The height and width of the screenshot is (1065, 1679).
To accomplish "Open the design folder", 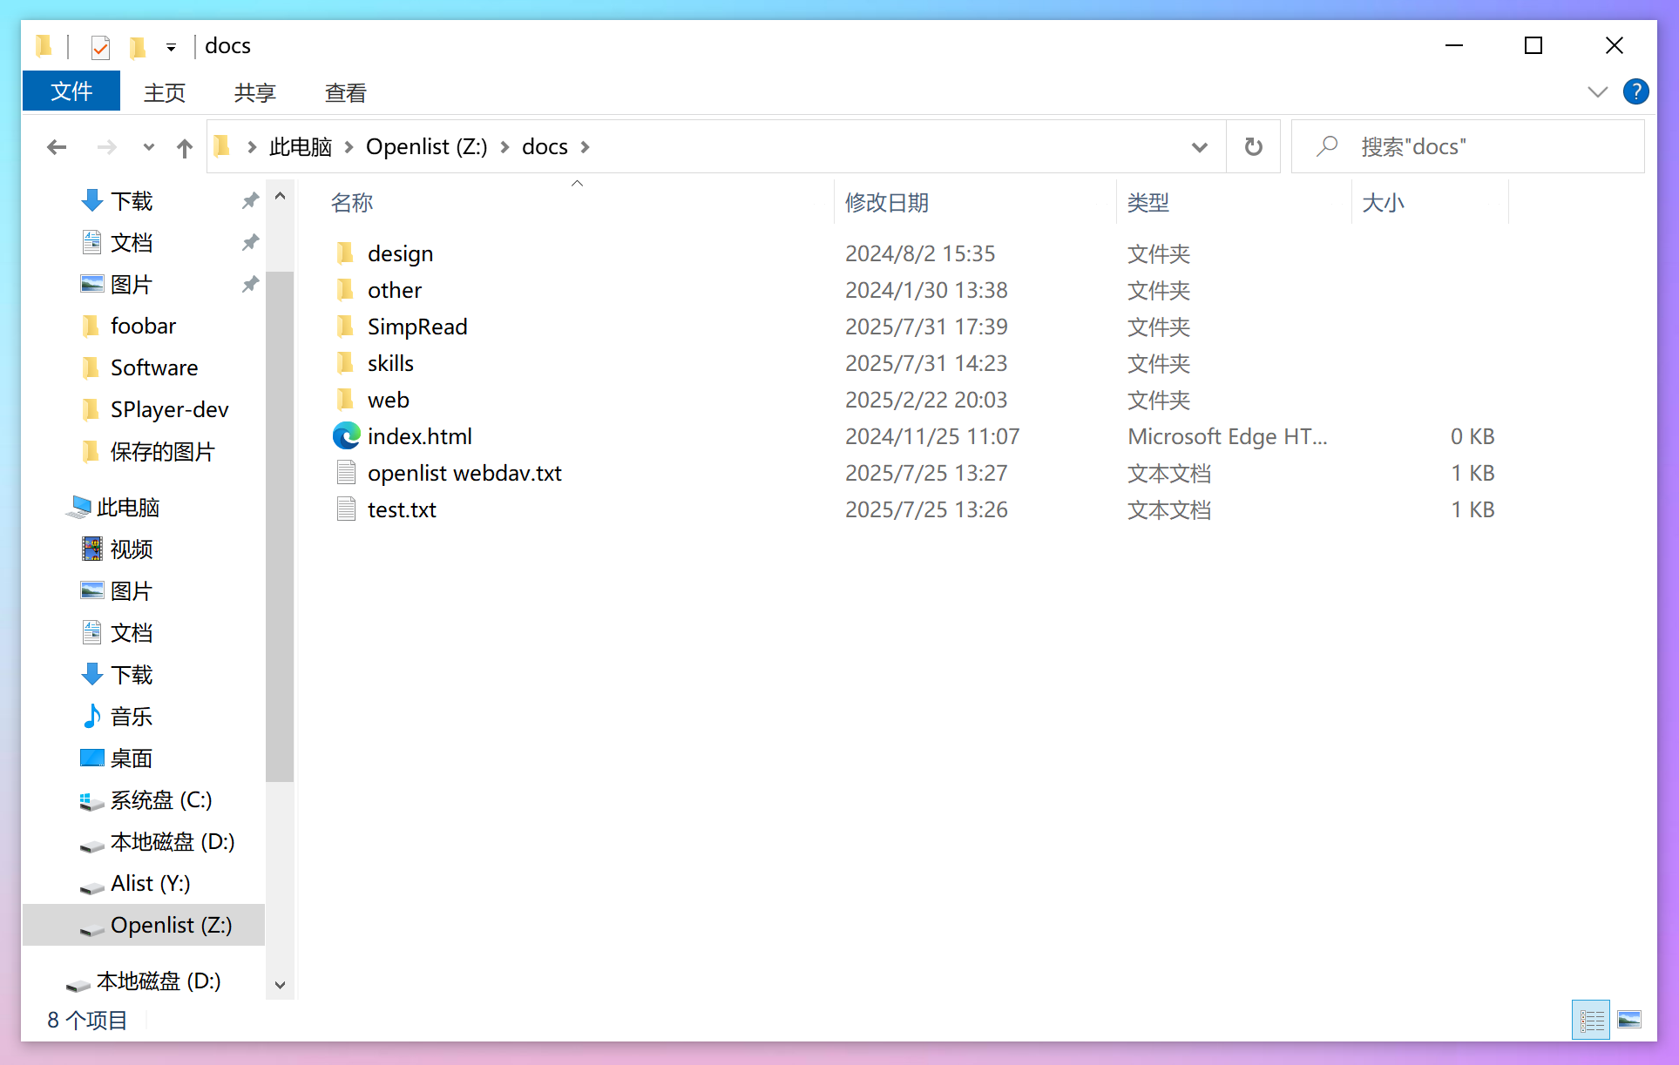I will 399,253.
